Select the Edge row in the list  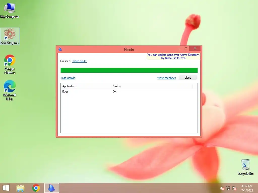pos(129,91)
